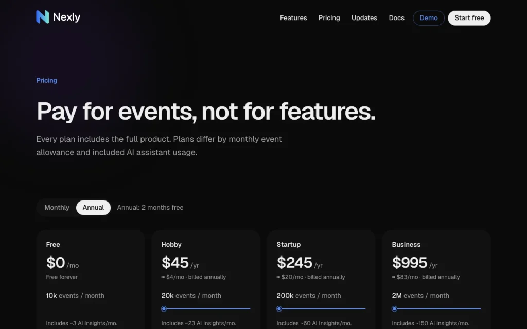Open the Updates nav link
527x329 pixels.
click(x=364, y=18)
